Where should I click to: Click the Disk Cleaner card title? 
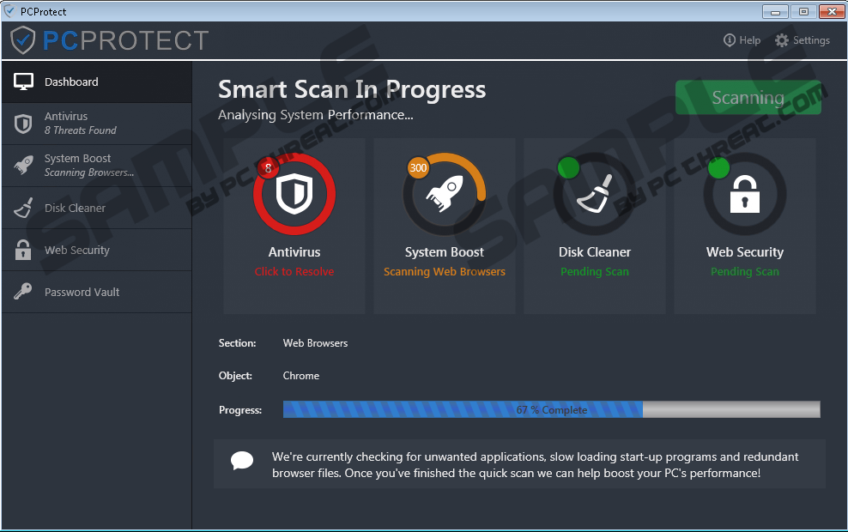click(594, 252)
